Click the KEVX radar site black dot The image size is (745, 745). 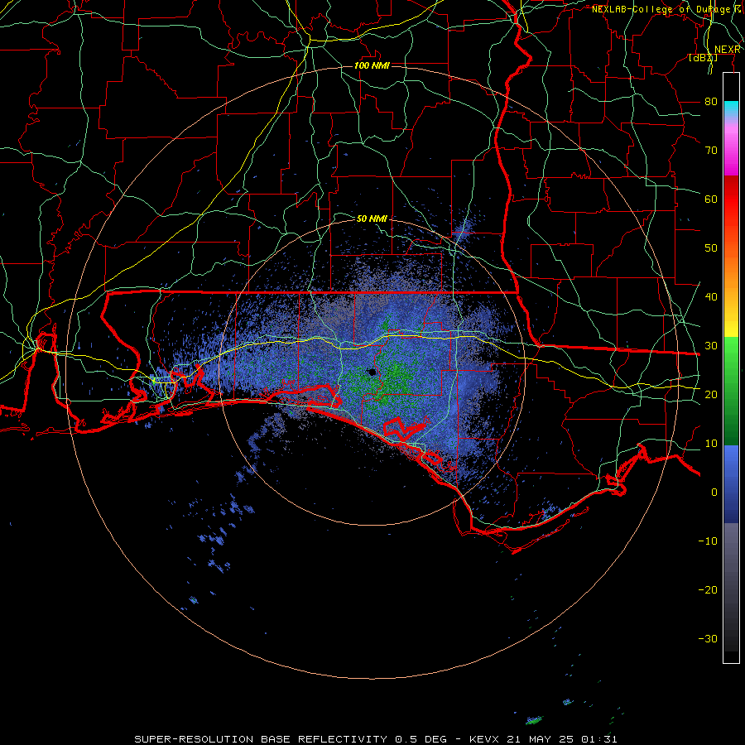tap(372, 372)
